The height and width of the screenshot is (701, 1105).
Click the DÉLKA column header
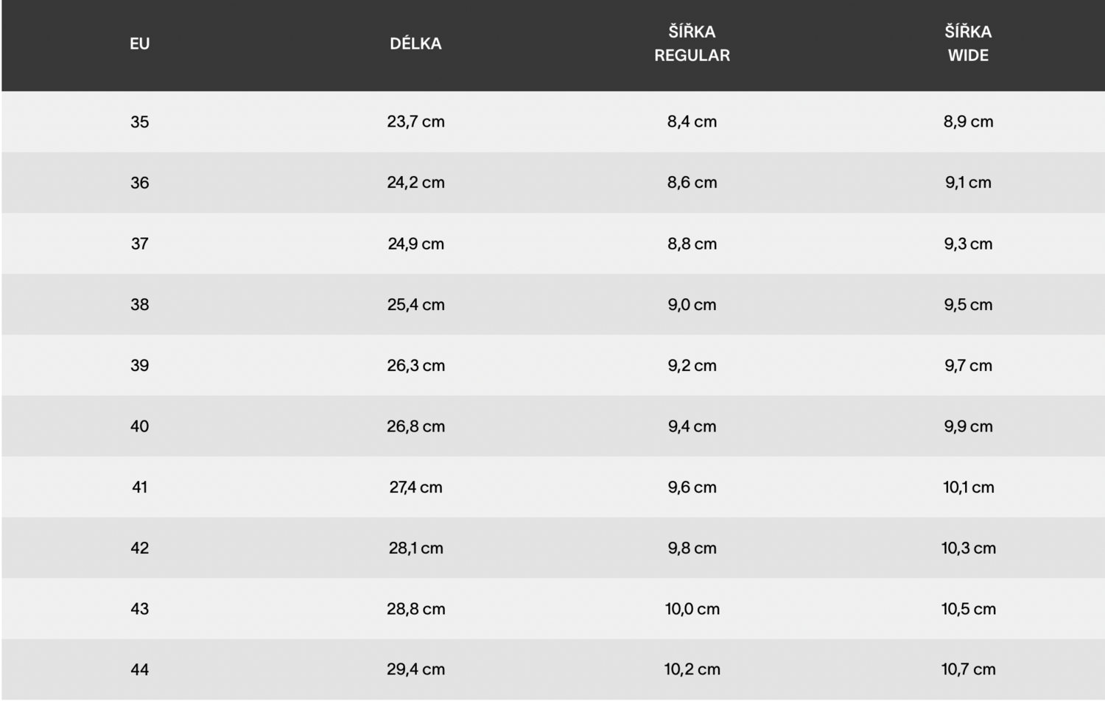[415, 43]
